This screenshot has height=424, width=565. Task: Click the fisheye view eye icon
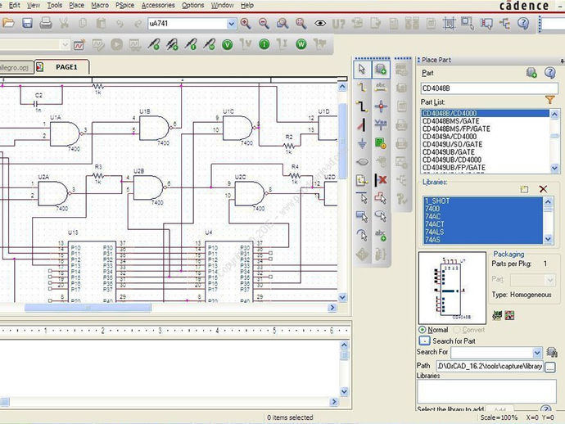point(320,24)
